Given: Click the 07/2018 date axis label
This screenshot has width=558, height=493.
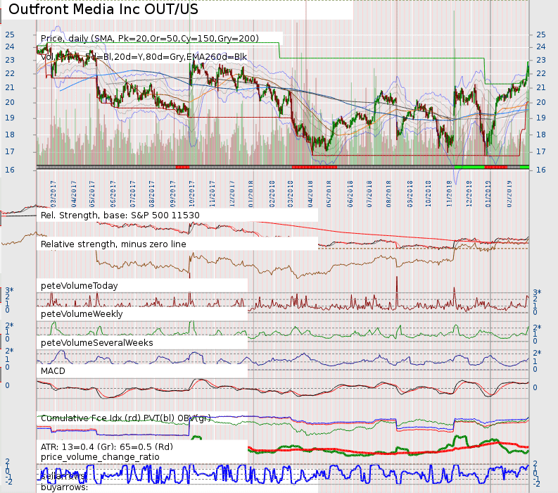Looking at the screenshot, I should click(x=369, y=194).
